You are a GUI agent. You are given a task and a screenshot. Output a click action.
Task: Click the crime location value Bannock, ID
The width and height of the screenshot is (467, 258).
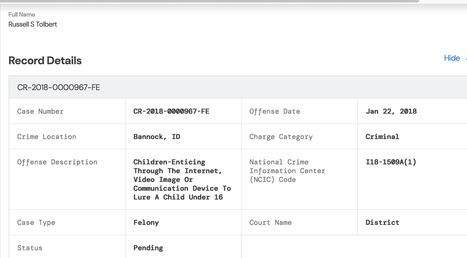pyautogui.click(x=157, y=137)
